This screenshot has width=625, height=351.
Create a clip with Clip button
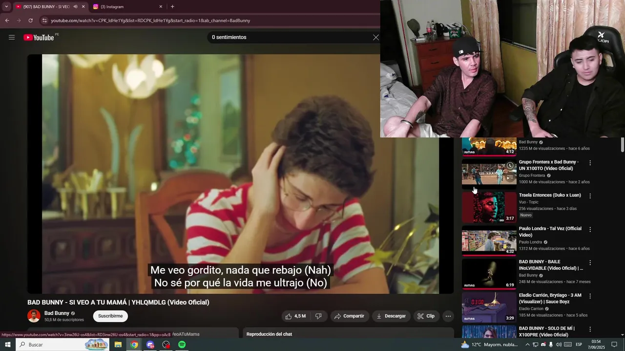pyautogui.click(x=426, y=316)
